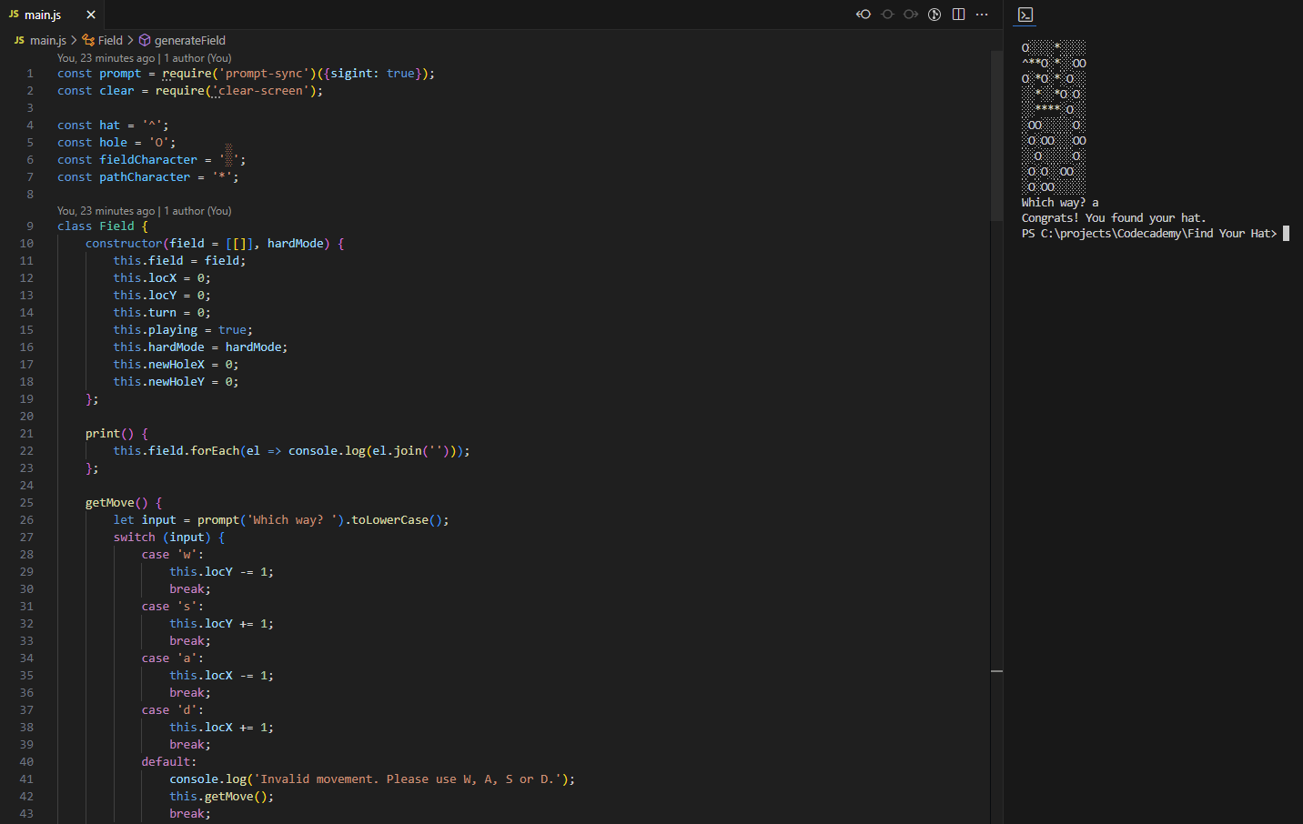Split the editor to the right
The width and height of the screenshot is (1303, 824).
click(x=958, y=15)
